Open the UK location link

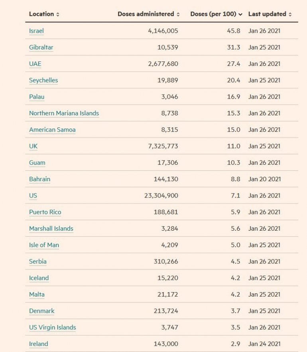click(33, 146)
